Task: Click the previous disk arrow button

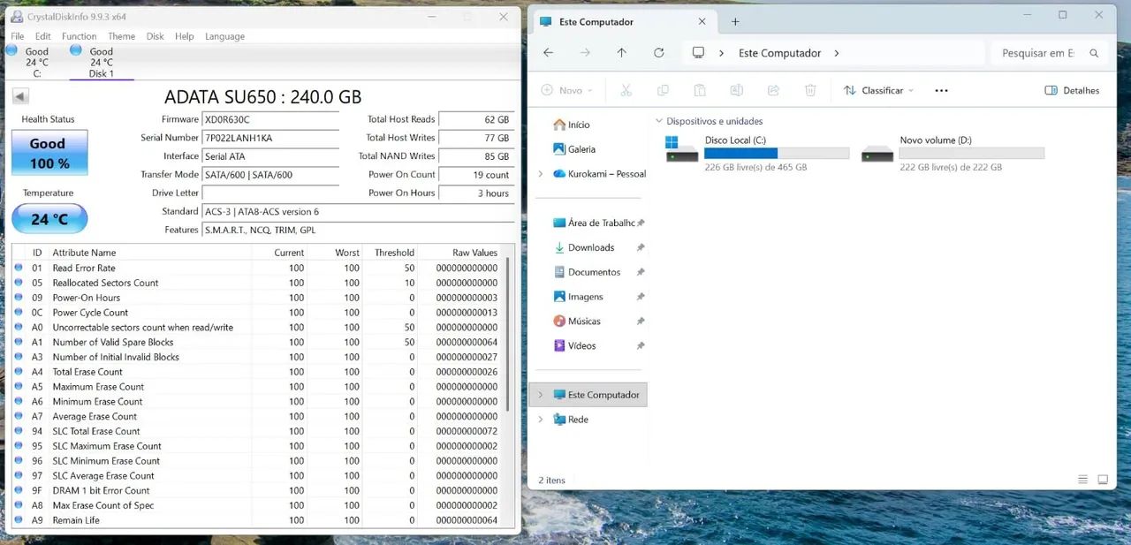Action: 19,96
